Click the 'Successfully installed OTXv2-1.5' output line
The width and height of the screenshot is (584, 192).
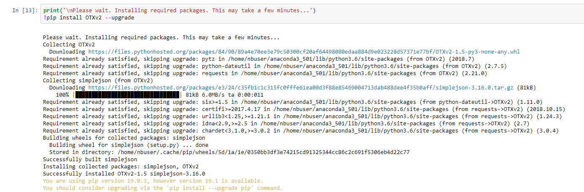[124, 173]
